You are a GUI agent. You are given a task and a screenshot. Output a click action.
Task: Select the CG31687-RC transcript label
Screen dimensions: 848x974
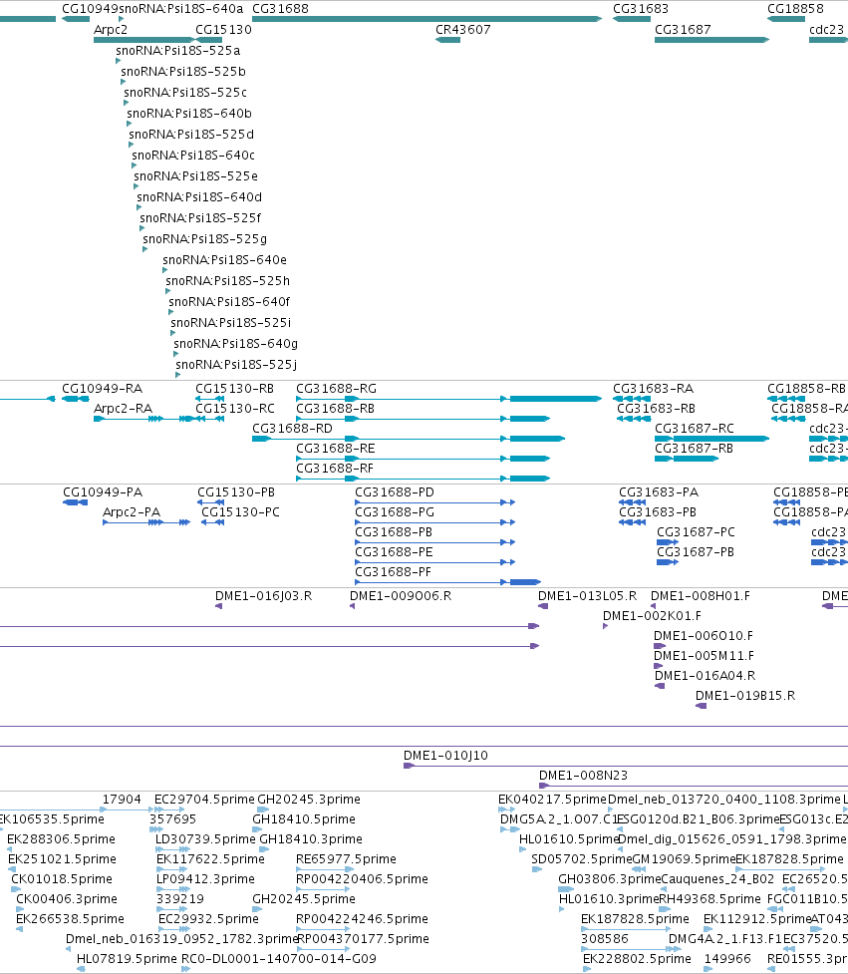695,429
